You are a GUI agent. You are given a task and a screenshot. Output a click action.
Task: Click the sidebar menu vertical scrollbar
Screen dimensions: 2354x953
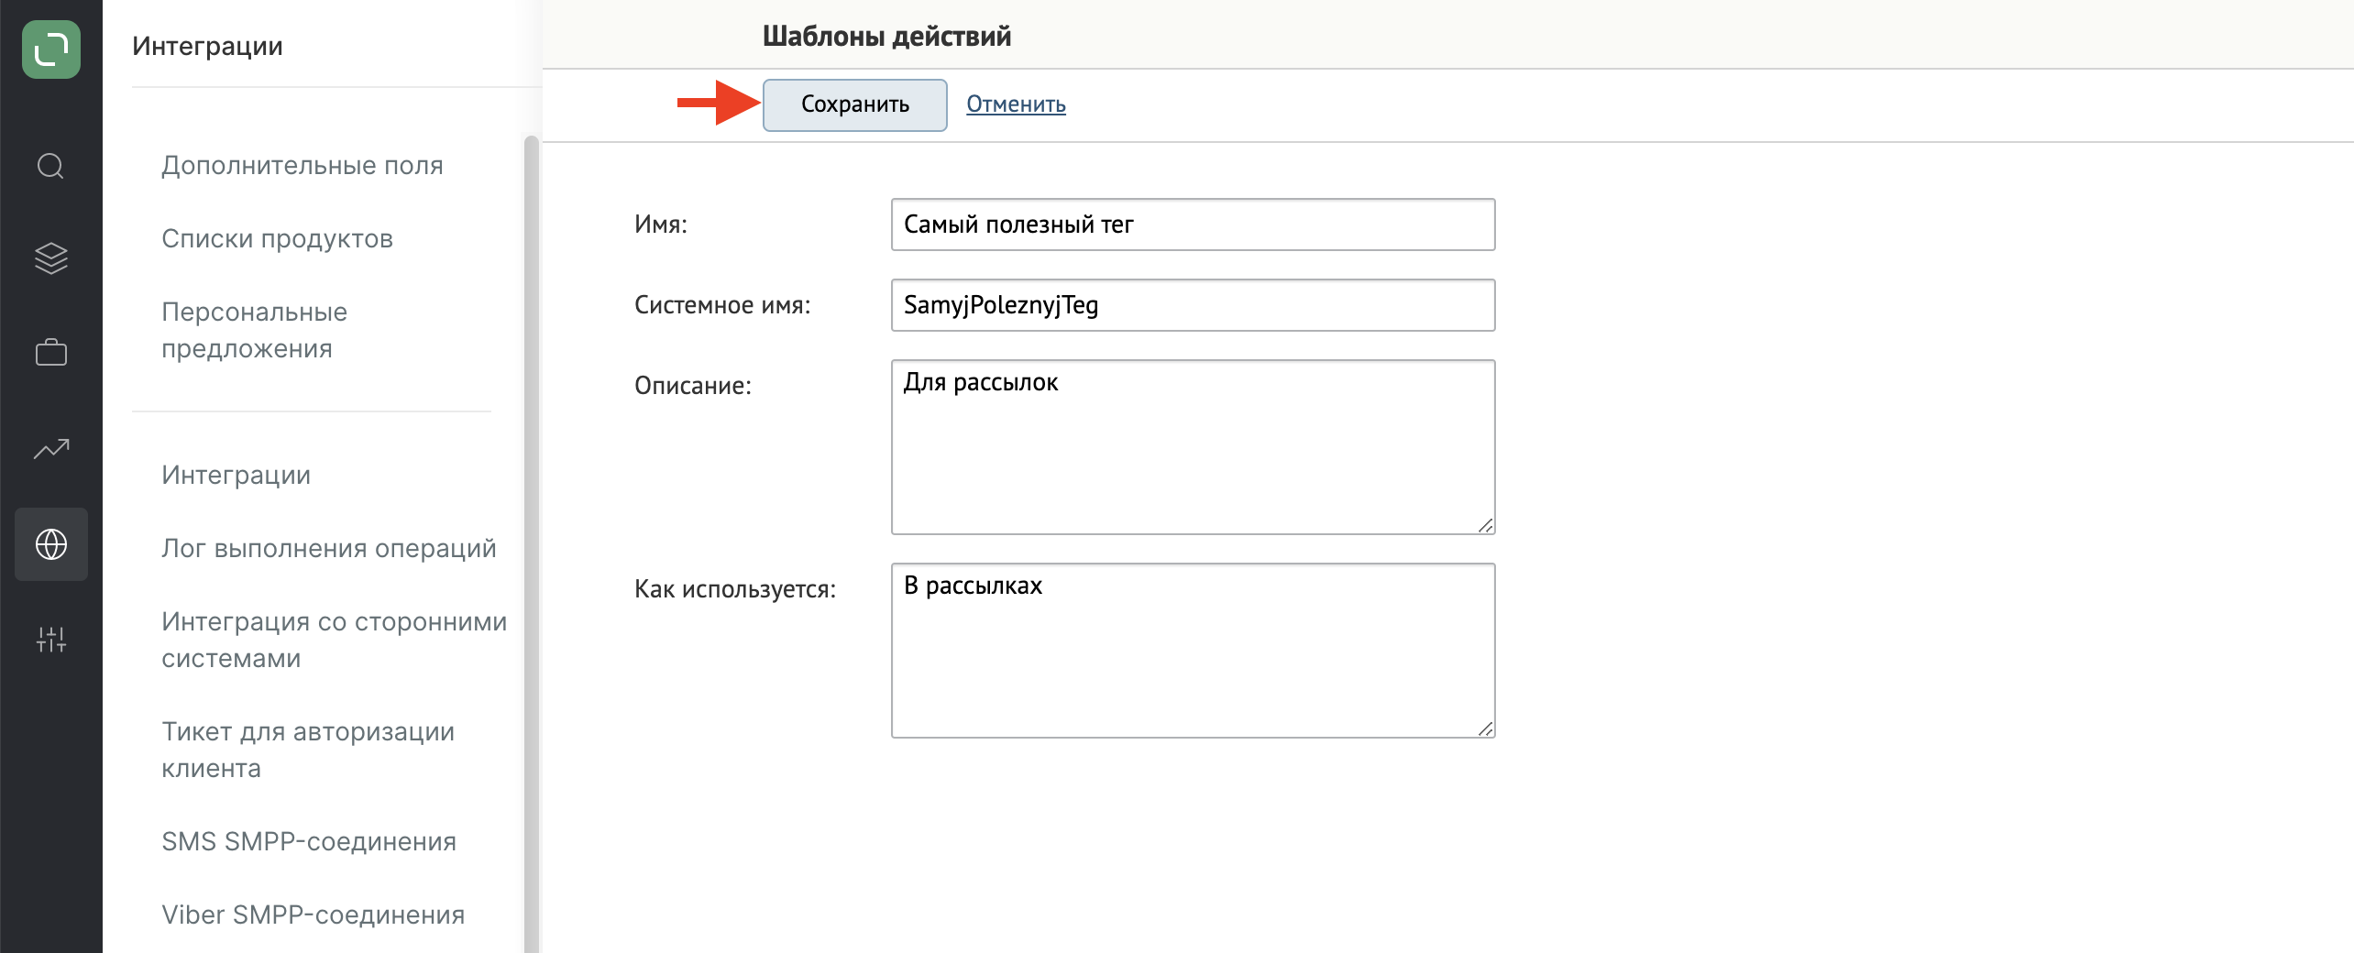click(532, 544)
